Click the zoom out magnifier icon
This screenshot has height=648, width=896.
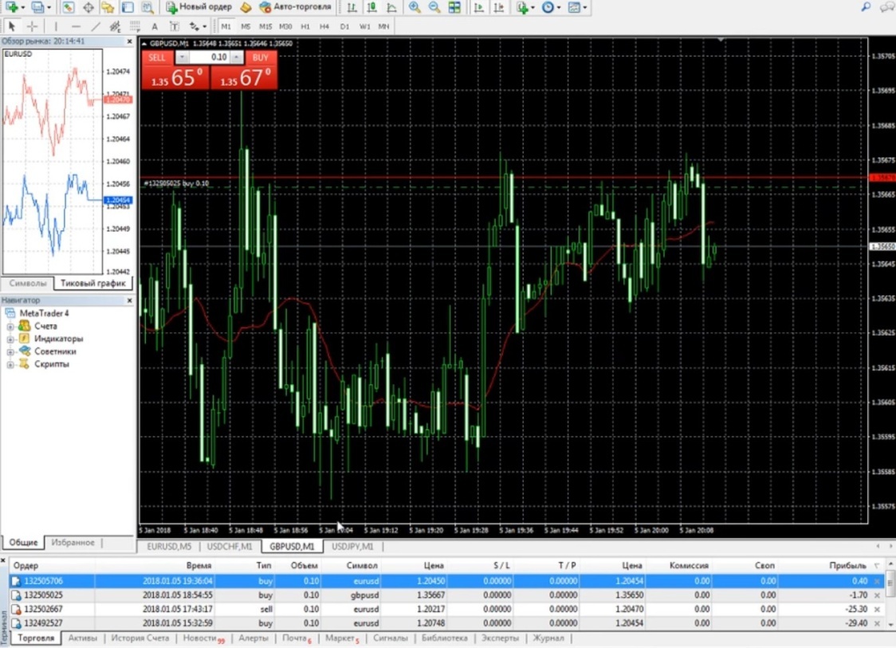coord(434,7)
